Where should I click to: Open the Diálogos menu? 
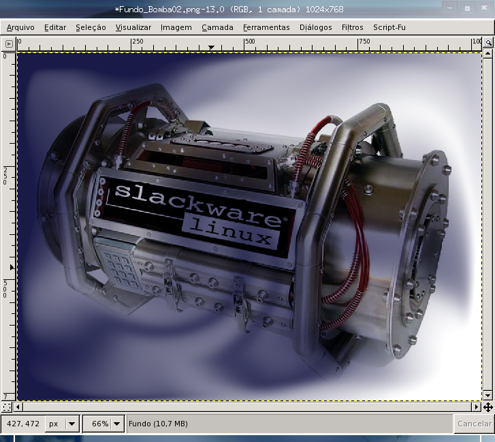coord(315,27)
